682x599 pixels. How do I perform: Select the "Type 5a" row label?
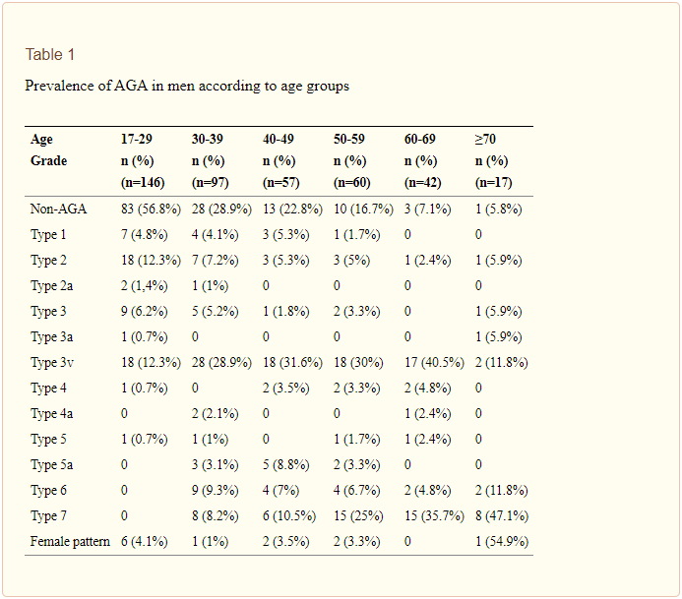[x=52, y=464]
